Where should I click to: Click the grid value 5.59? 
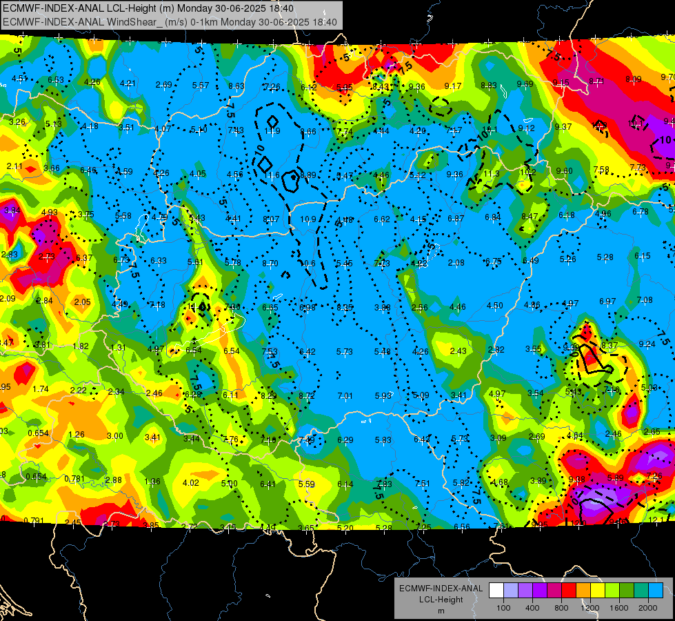[307, 484]
